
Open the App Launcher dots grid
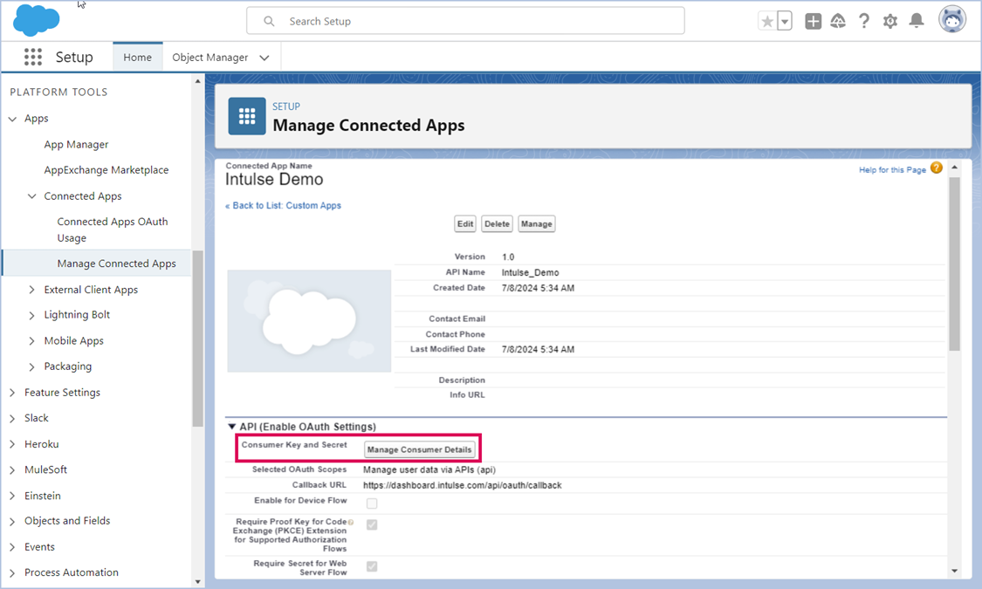point(32,57)
